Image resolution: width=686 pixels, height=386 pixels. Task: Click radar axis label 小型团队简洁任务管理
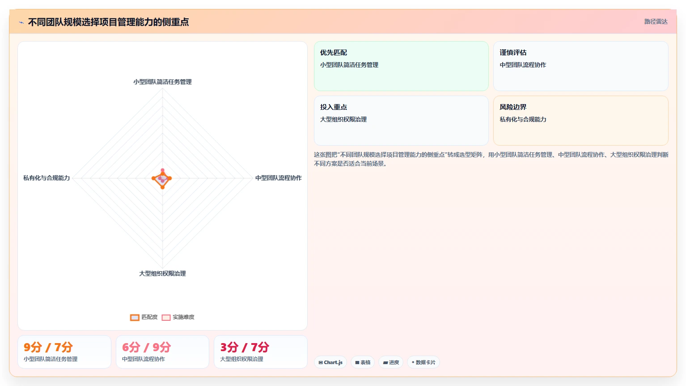[162, 82]
